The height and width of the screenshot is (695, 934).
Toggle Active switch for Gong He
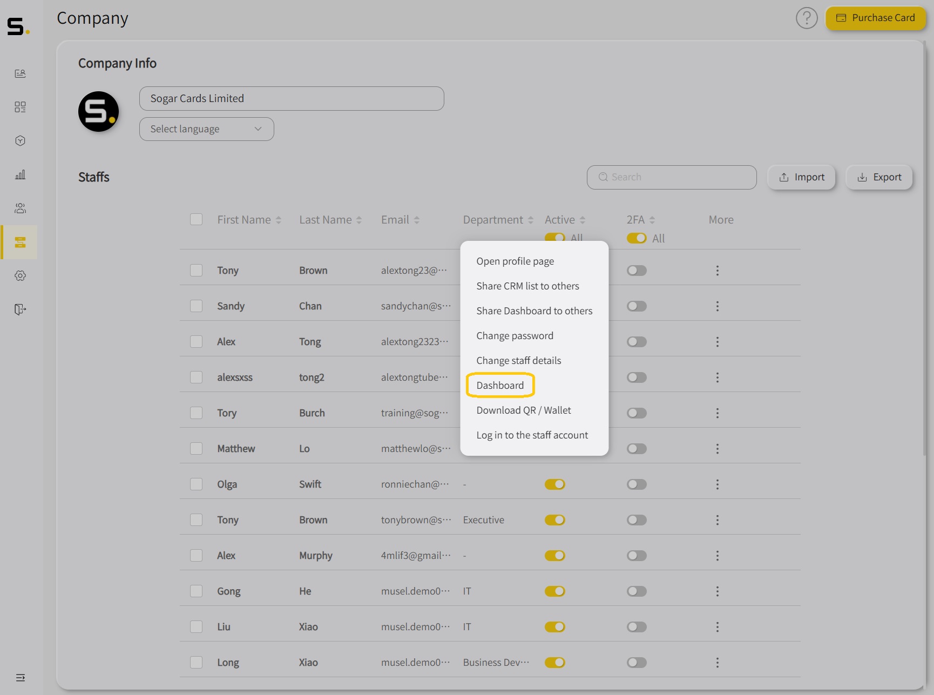554,591
